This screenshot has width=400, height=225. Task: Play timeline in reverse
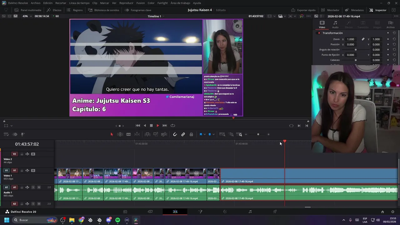coord(145,126)
